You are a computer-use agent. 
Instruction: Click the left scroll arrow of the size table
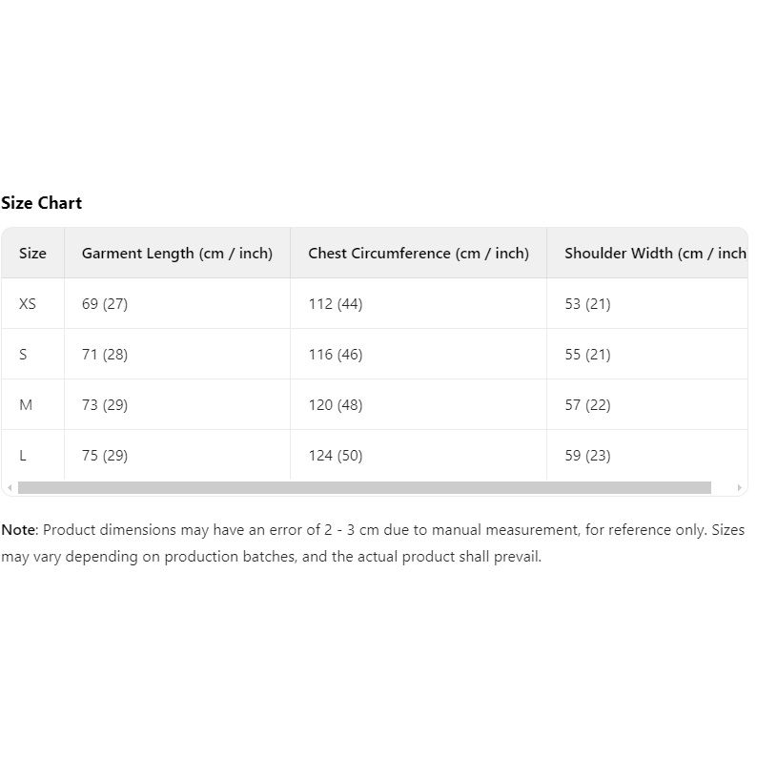9,488
